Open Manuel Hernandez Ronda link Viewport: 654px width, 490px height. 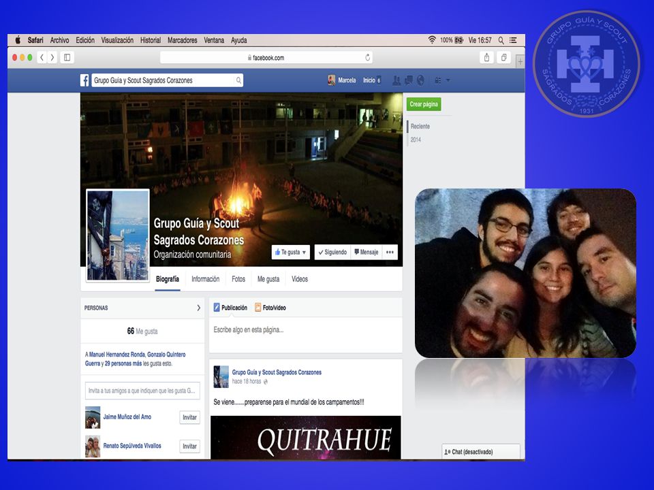click(x=116, y=355)
